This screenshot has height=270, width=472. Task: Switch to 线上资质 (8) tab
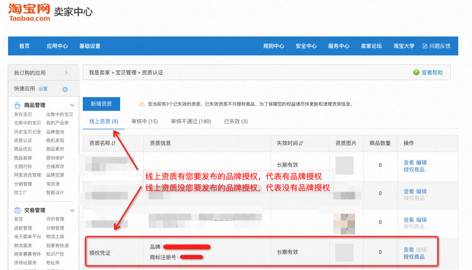click(x=104, y=121)
